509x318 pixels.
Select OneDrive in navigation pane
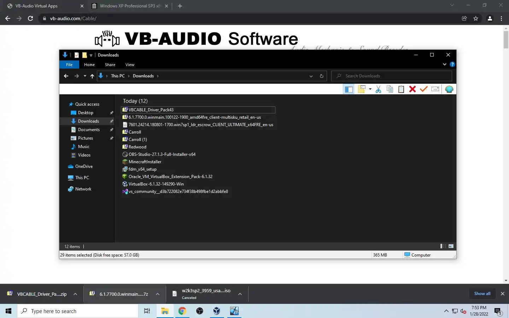tap(84, 166)
